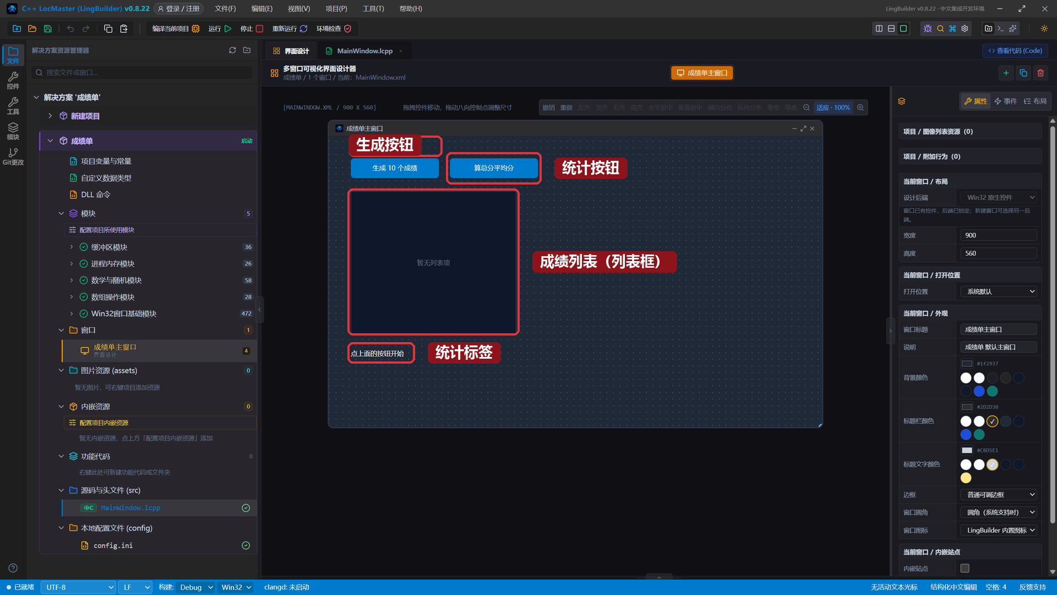This screenshot has width=1057, height=595.
Task: Click the 查看代码 (Code) button
Action: pyautogui.click(x=1015, y=51)
